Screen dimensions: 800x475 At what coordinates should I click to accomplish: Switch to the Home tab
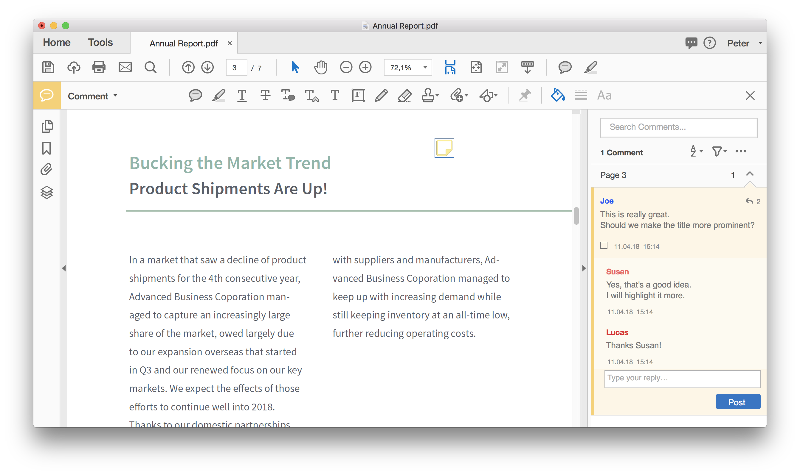(57, 42)
